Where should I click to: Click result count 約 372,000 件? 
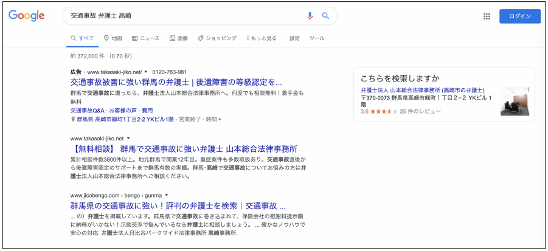pos(89,56)
